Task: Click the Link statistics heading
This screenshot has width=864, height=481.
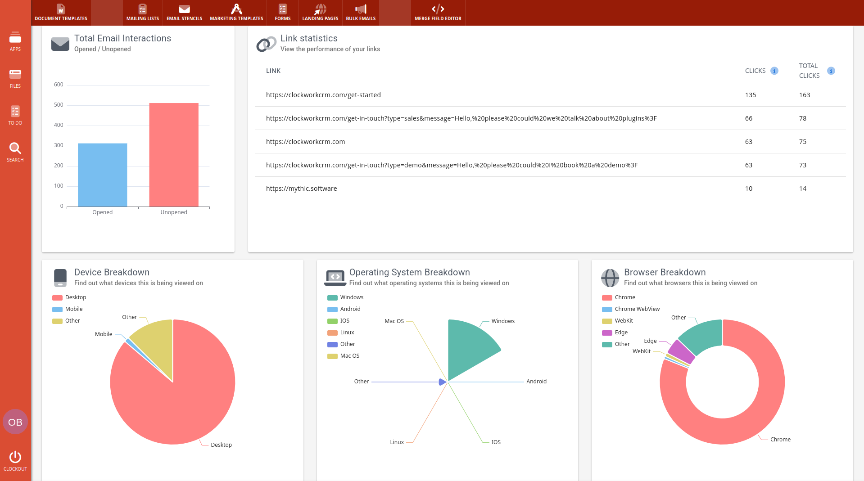Action: (x=309, y=38)
